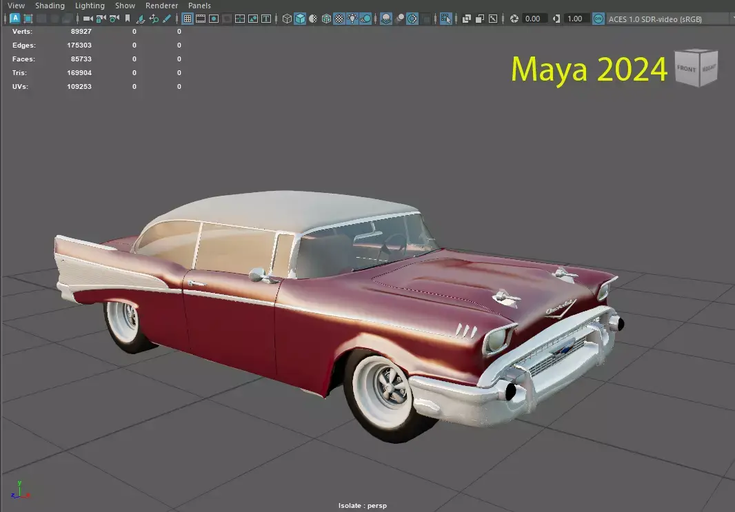Click the Exposure aperture icon

514,19
